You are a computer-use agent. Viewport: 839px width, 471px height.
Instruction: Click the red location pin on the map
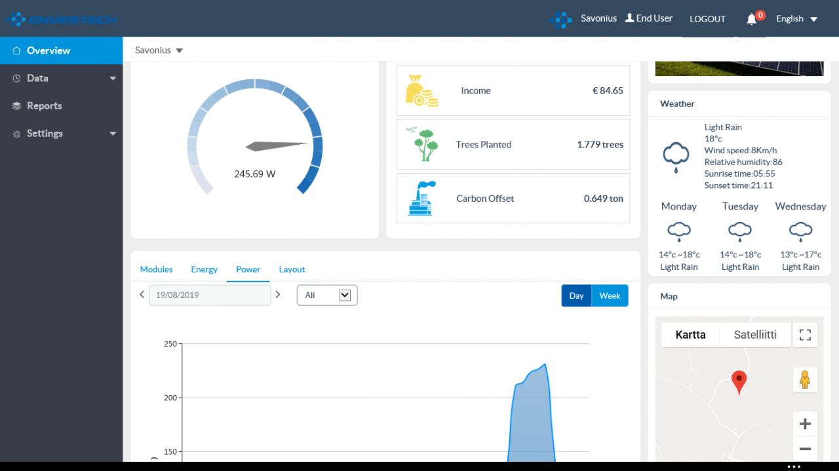739,382
